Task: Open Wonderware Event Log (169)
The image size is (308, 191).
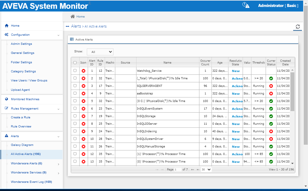Action: [31, 182]
